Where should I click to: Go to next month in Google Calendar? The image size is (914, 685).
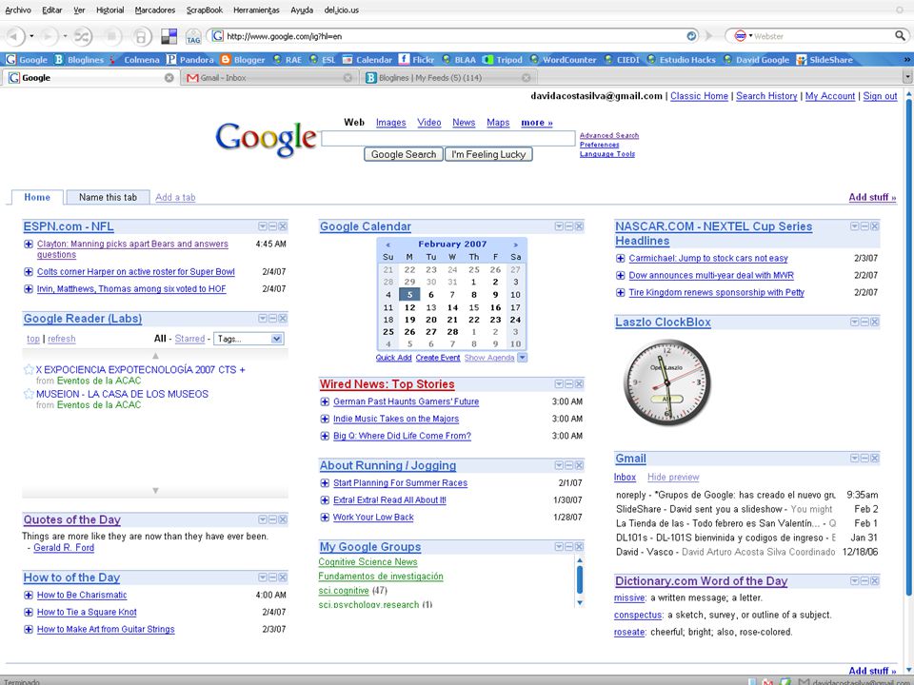point(515,245)
